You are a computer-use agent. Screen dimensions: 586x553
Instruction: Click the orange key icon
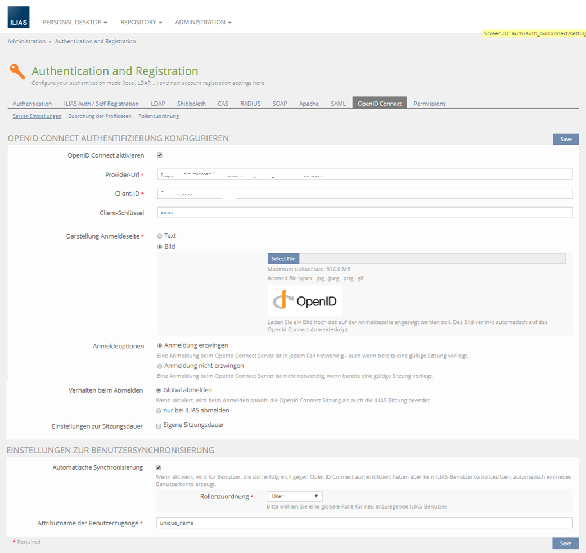(17, 71)
